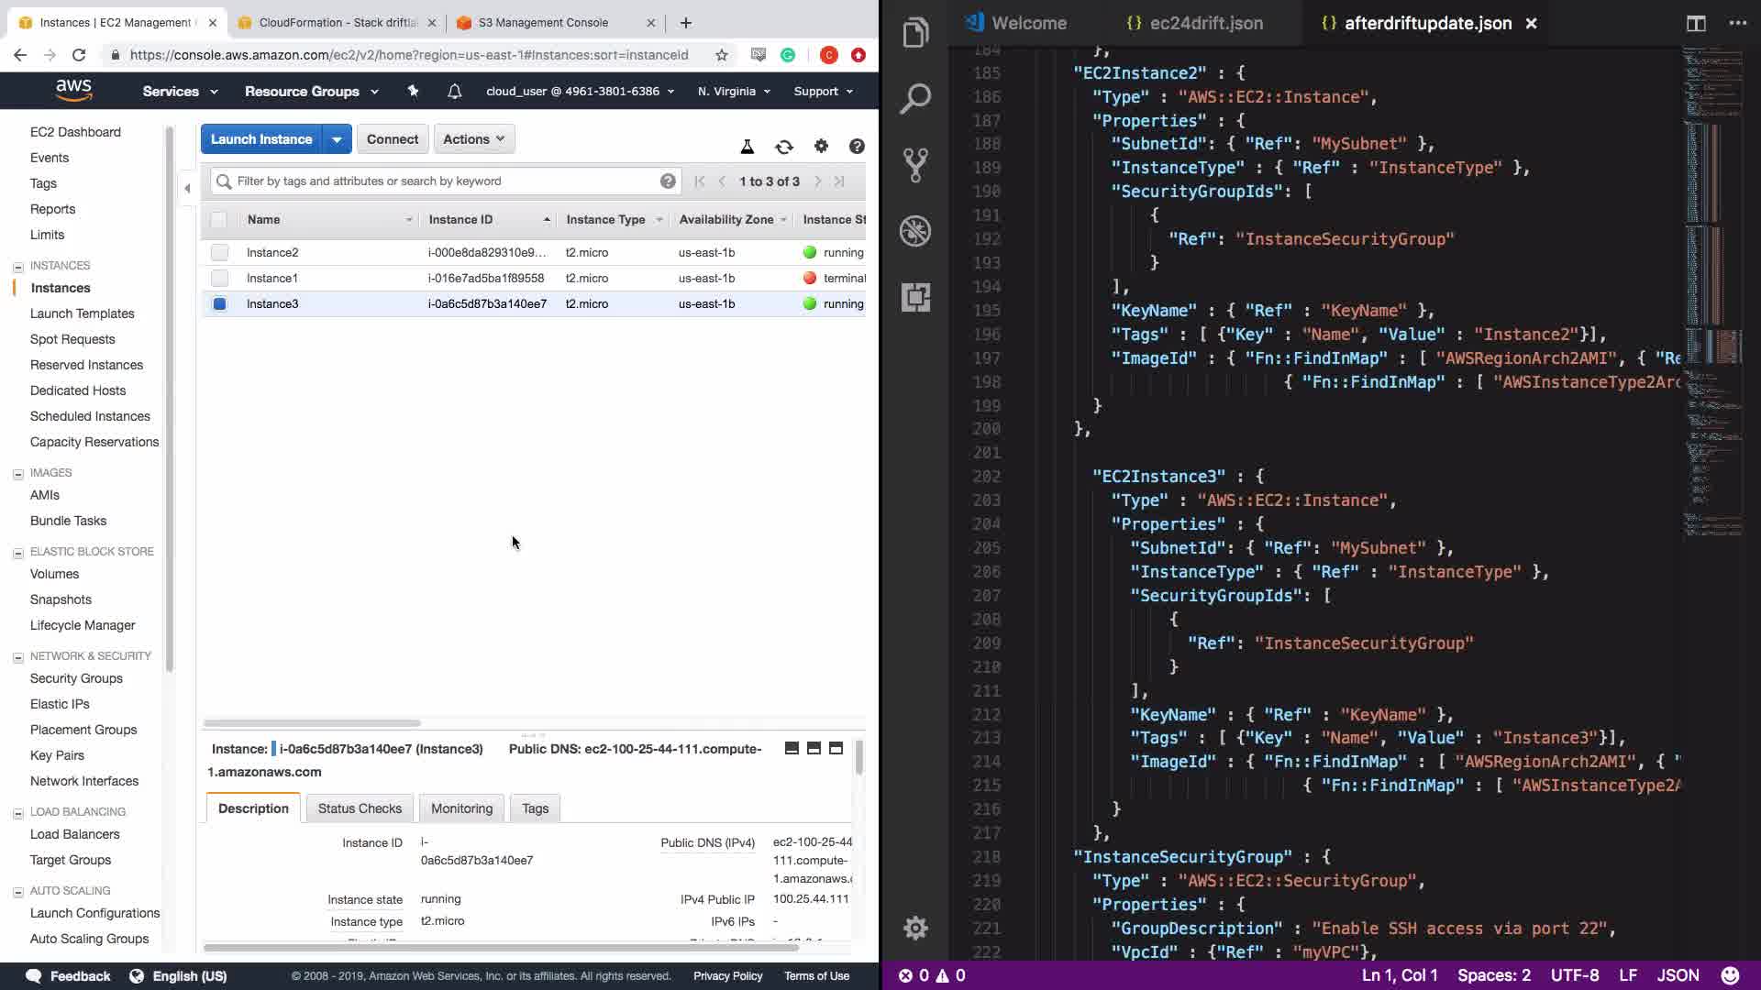Switch to the ec24drift.json editor tab
Image resolution: width=1761 pixels, height=990 pixels.
click(1205, 24)
